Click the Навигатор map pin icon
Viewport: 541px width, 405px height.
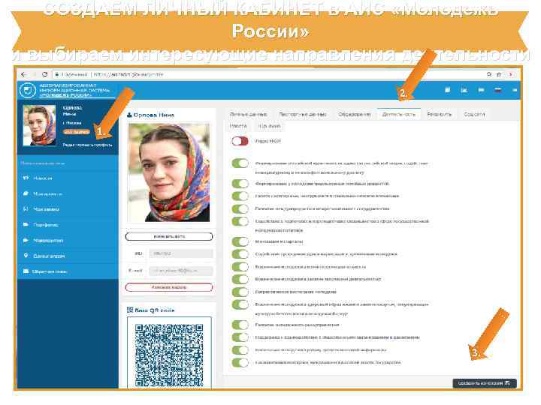[x=26, y=256]
